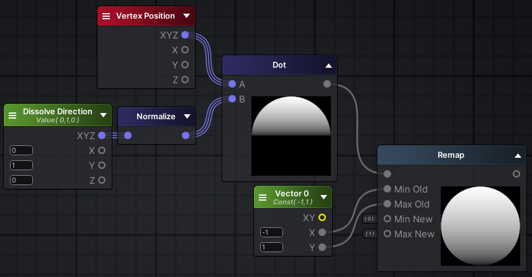Select the Vertex Position XYZ output port
Image resolution: width=532 pixels, height=277 pixels.
(185, 35)
